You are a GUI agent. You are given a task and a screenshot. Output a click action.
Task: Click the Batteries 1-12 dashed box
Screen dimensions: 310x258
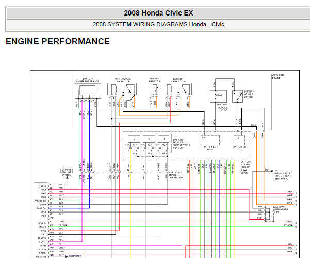click(x=239, y=140)
